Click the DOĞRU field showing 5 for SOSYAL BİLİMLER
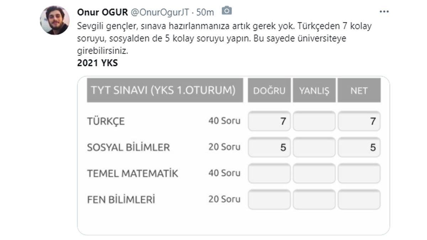Viewport: 427px width, 240px height. (269, 147)
